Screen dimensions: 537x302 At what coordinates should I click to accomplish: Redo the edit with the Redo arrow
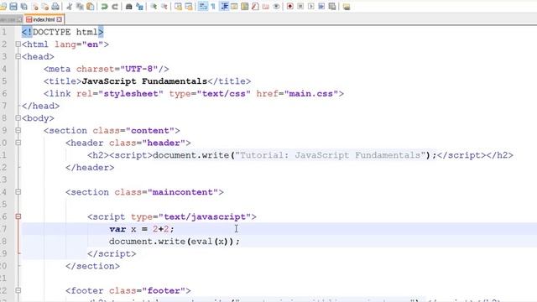115,6
